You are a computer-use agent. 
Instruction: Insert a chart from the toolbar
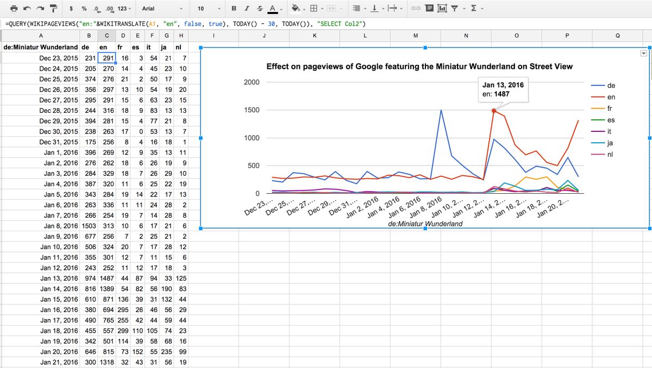point(442,9)
